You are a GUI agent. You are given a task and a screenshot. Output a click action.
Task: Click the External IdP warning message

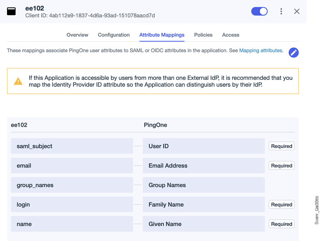(x=160, y=81)
